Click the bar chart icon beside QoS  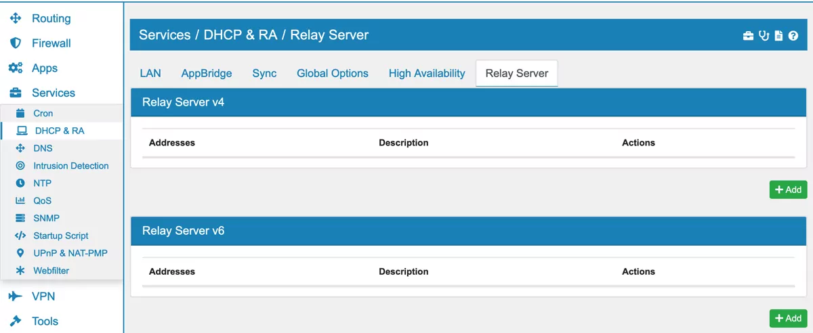[20, 200]
